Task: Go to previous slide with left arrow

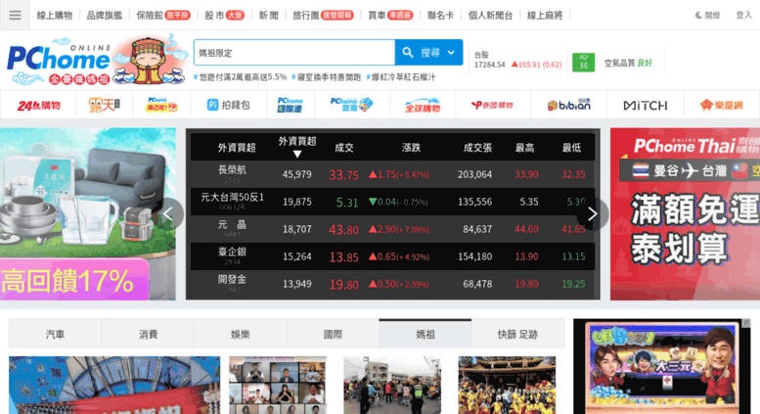Action: [168, 213]
